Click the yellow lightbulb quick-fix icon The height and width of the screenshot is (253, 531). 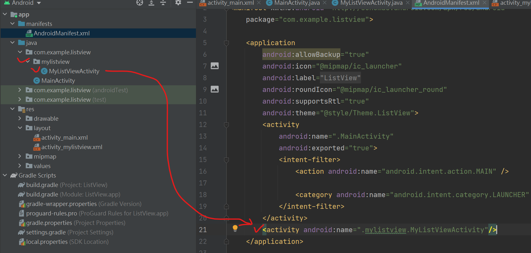click(x=235, y=228)
